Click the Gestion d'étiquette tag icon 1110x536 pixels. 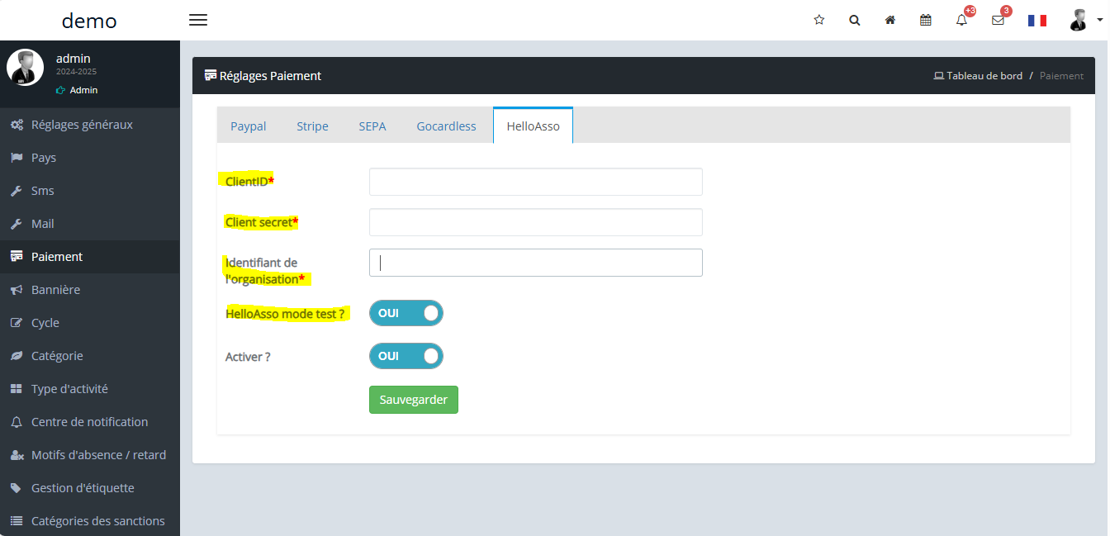16,488
